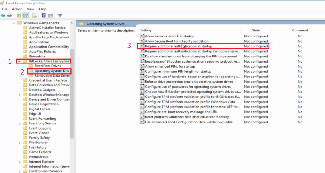
Task: Click the Back arrow toolbar icon
Action: pos(3,16)
